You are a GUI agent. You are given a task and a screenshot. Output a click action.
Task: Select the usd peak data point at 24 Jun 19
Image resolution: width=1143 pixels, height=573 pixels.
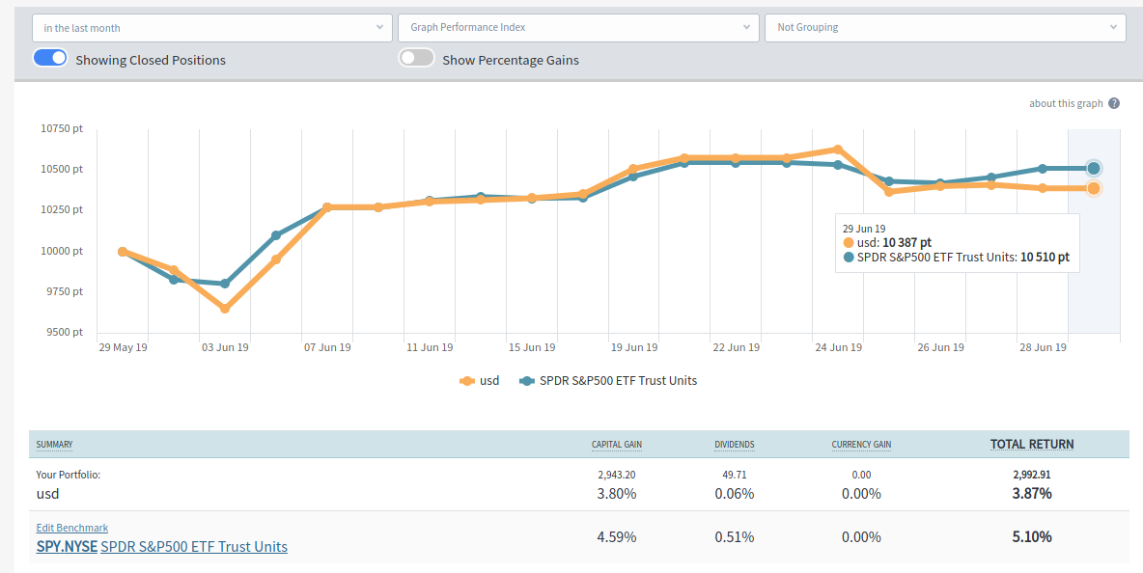click(838, 150)
